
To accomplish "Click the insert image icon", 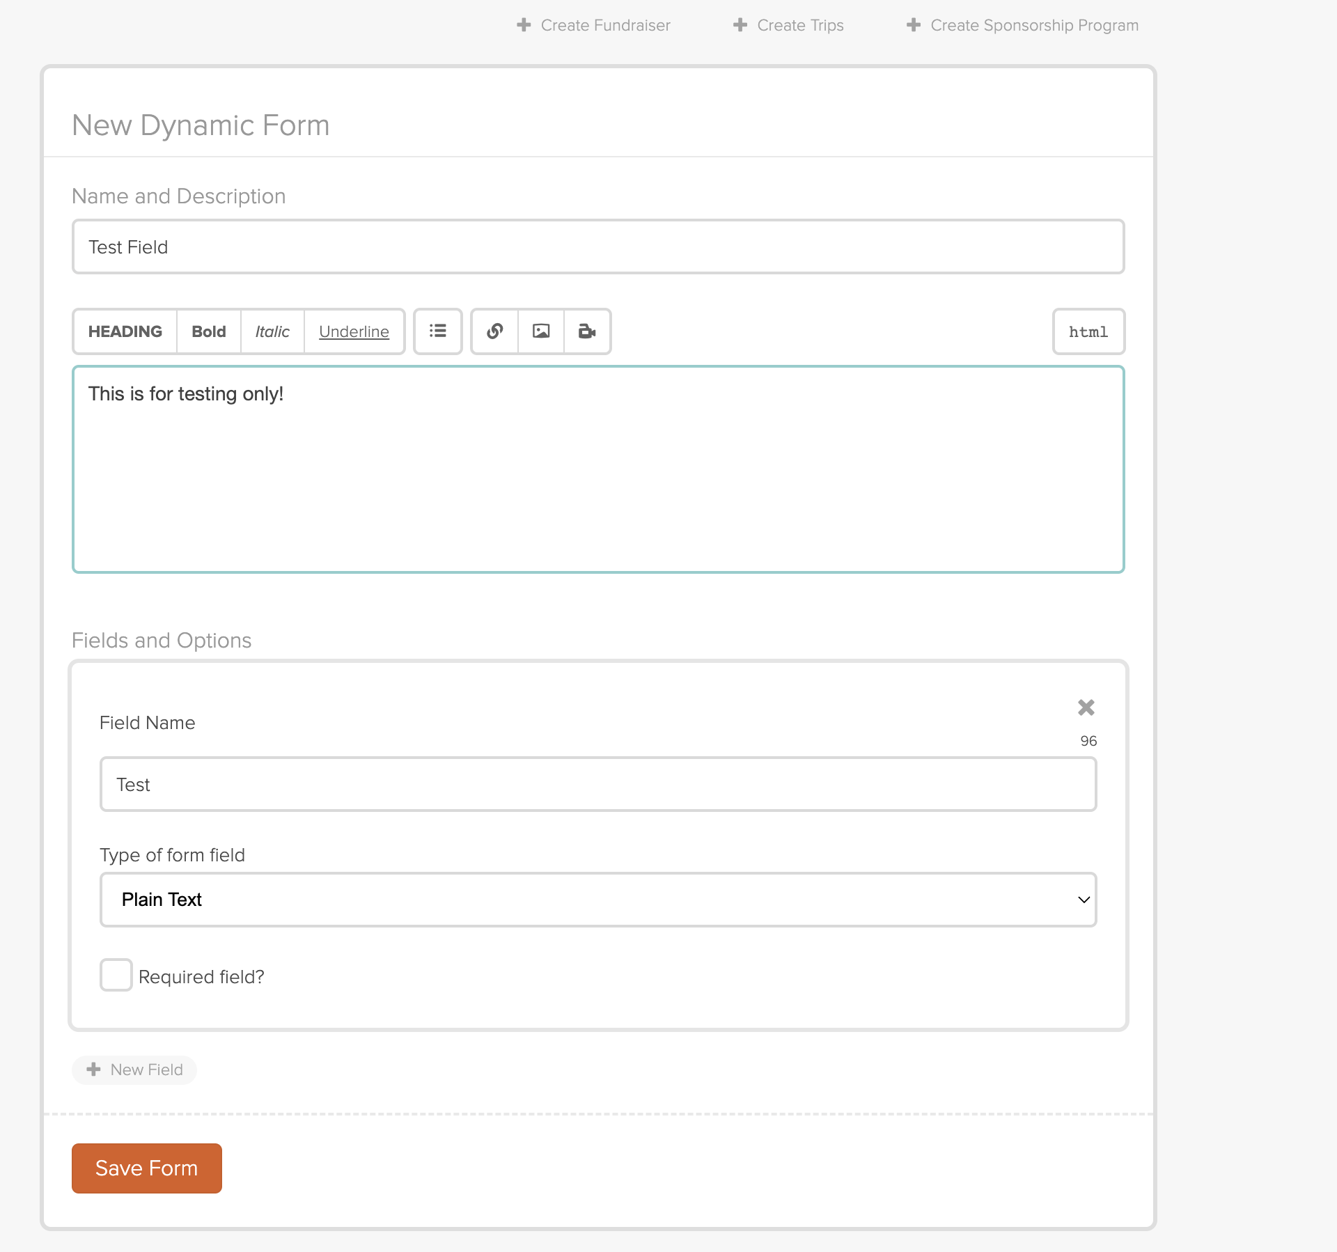I will point(541,331).
